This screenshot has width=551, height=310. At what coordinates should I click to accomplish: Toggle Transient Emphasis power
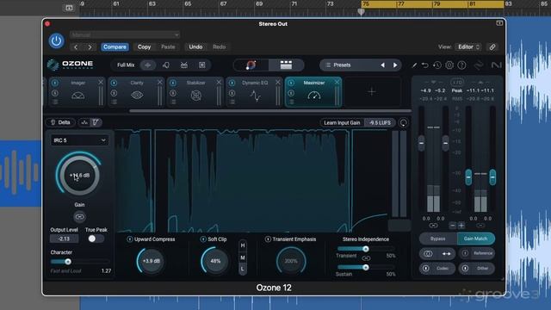pyautogui.click(x=268, y=239)
